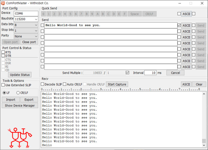Click Quick Send CR/LF key
This screenshot has width=208, height=150.
click(x=149, y=14)
